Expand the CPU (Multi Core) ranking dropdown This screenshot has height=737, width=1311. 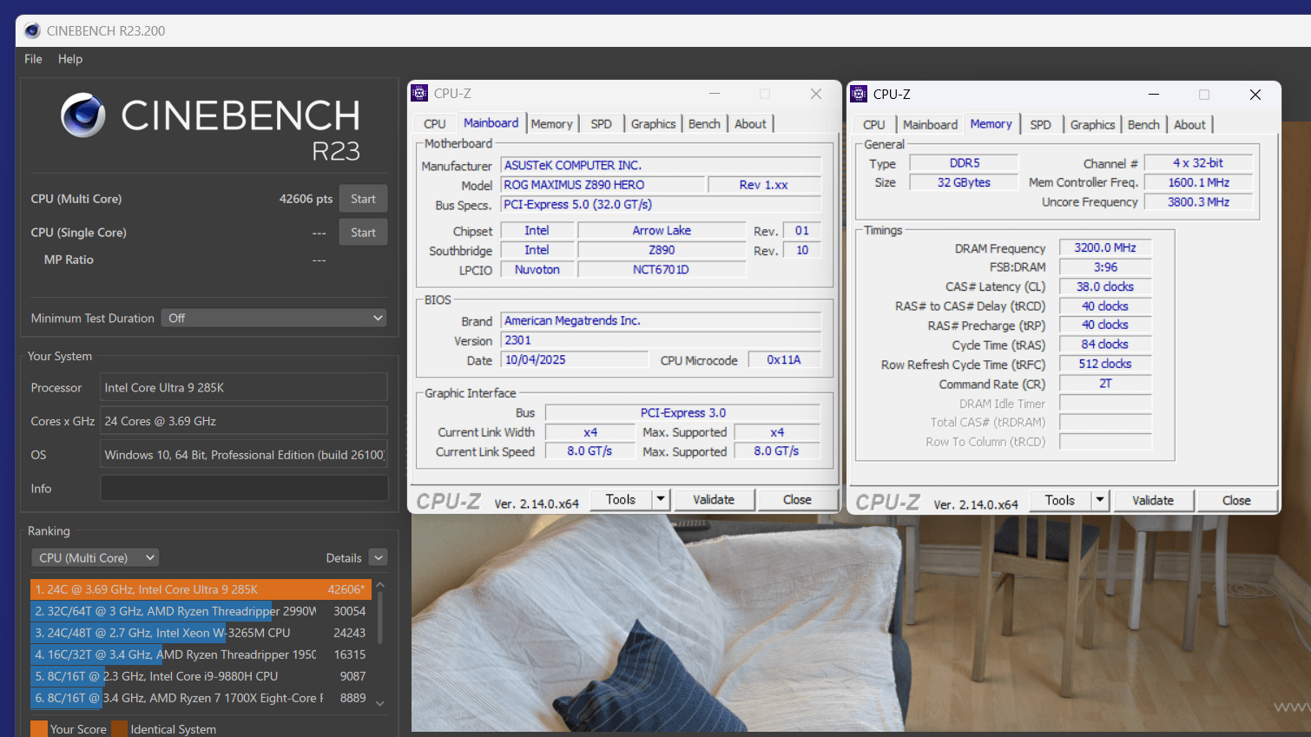coord(96,558)
